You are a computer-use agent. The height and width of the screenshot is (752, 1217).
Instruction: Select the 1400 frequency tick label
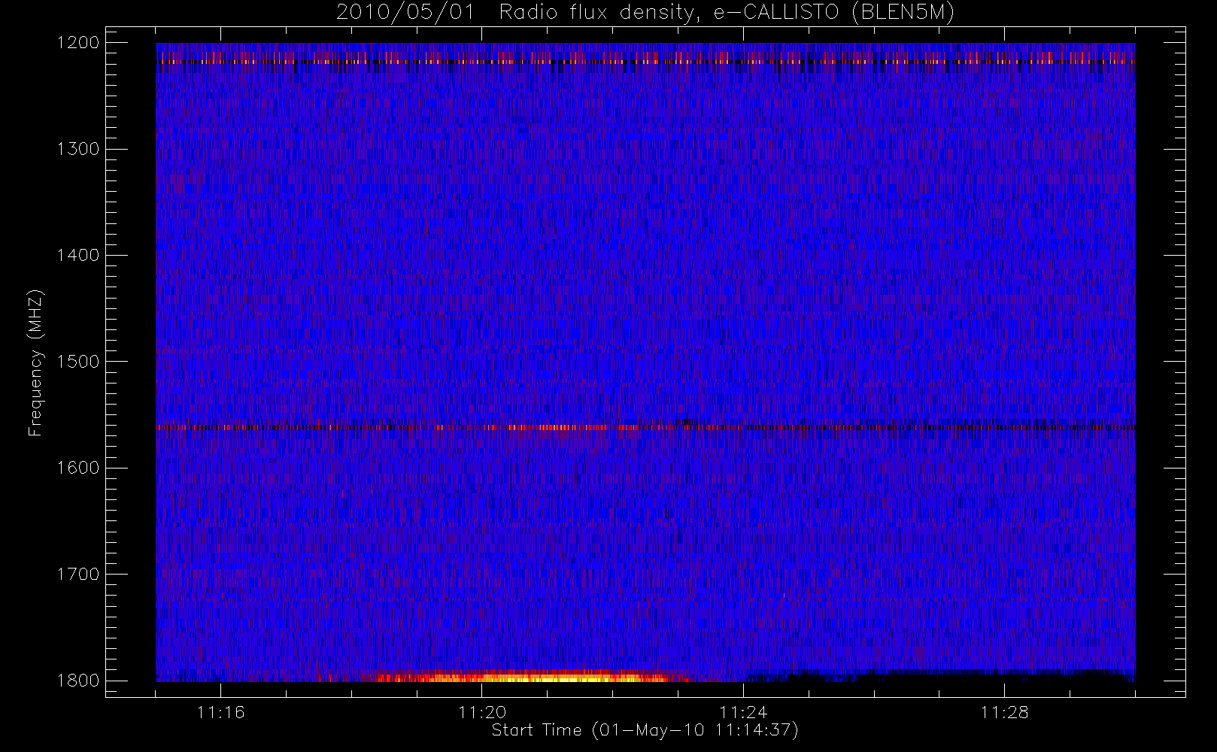79,255
